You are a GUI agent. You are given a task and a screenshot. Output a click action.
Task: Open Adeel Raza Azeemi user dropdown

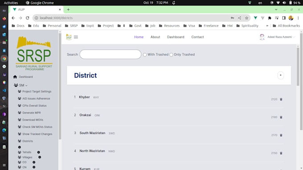(x=281, y=37)
